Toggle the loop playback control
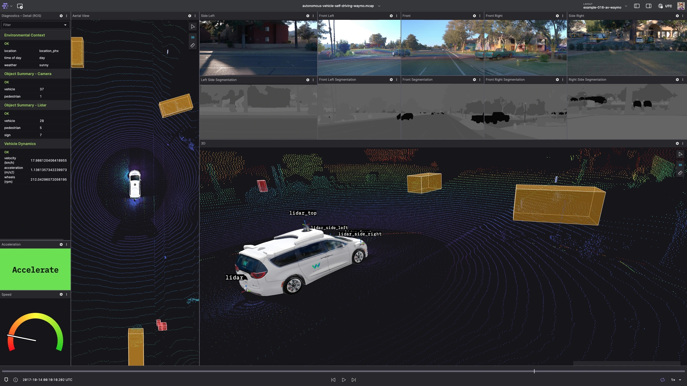Viewport: 687px width, 386px height. [663, 380]
